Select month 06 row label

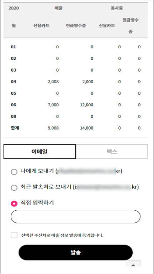tap(14, 105)
